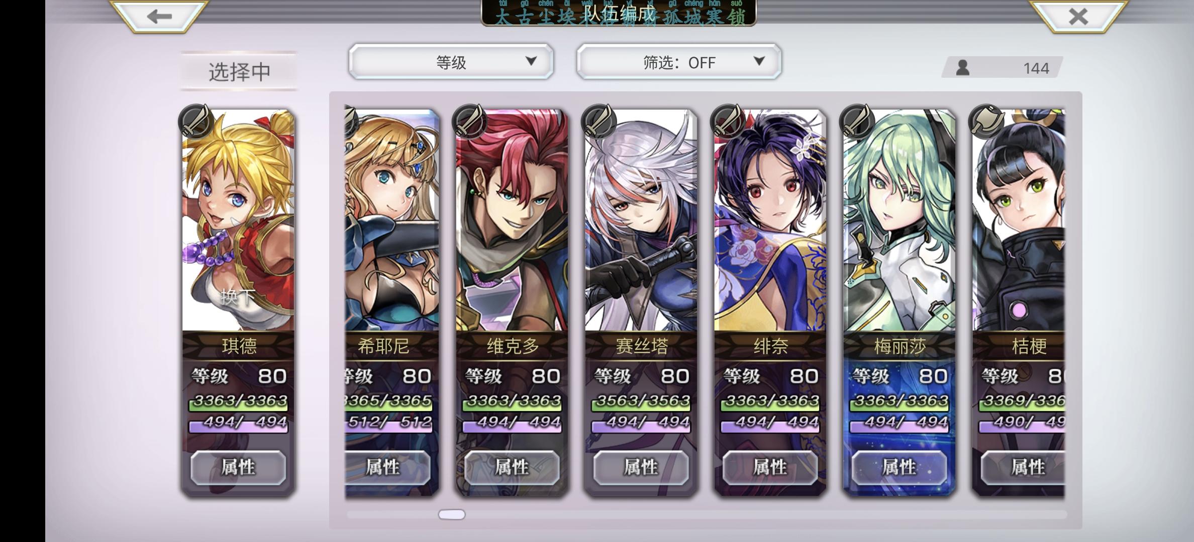1194x542 pixels.
Task: Click the weapon icon on 梅丽莎 card
Action: pyautogui.click(x=856, y=121)
